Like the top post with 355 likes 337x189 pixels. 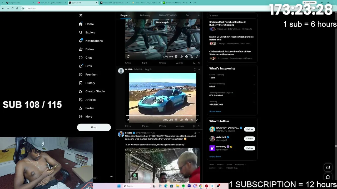tap(162, 63)
